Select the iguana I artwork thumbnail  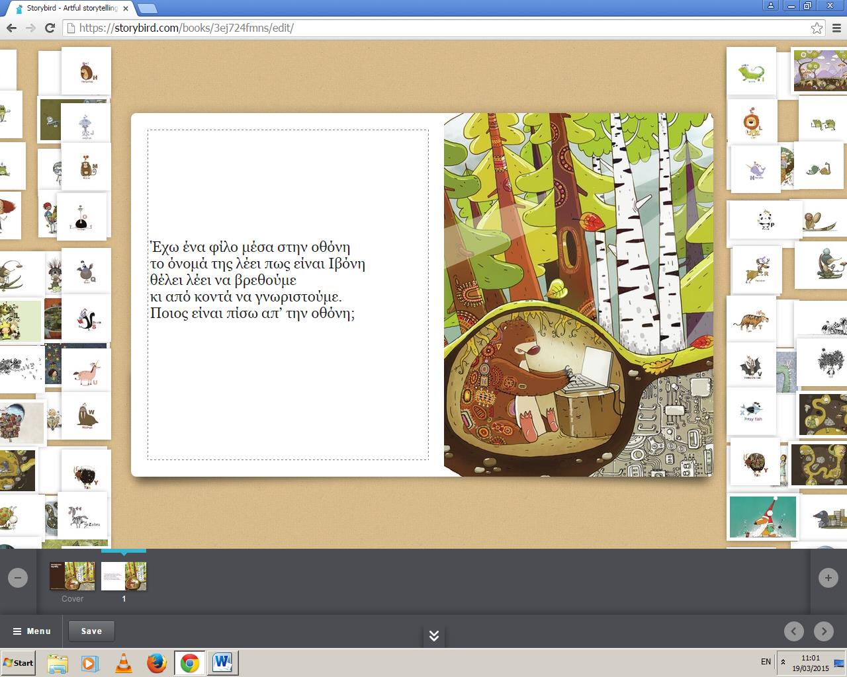click(751, 71)
